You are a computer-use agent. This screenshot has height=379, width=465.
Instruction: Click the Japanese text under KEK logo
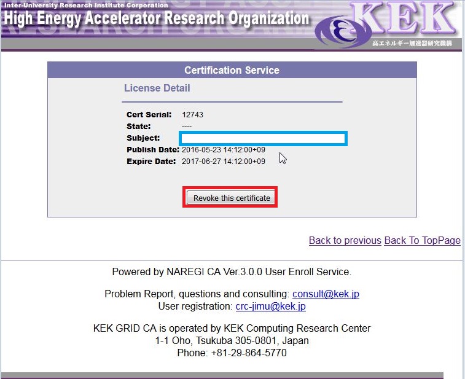[x=413, y=44]
